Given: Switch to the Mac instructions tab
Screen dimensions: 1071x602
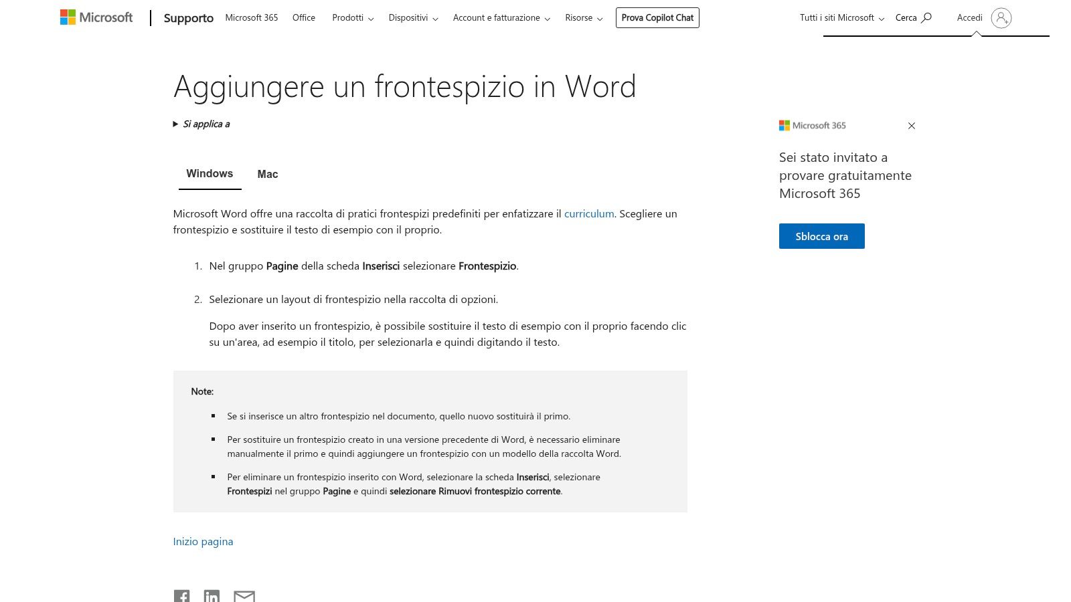Looking at the screenshot, I should 267,174.
